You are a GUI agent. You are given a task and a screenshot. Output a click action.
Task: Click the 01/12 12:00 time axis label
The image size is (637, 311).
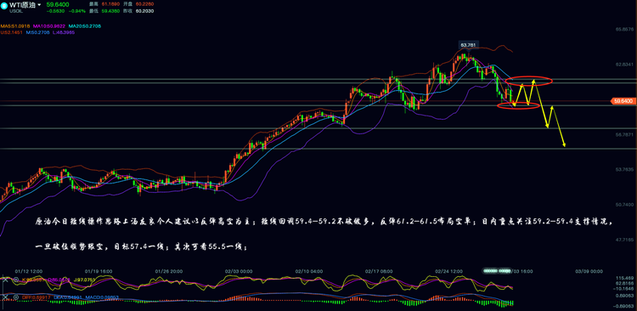29,271
